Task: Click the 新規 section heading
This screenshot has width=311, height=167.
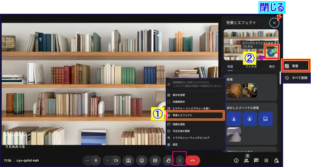Action: (x=230, y=80)
